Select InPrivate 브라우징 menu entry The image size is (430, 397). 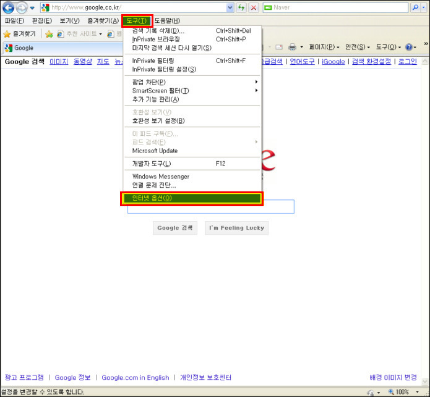tap(192, 40)
